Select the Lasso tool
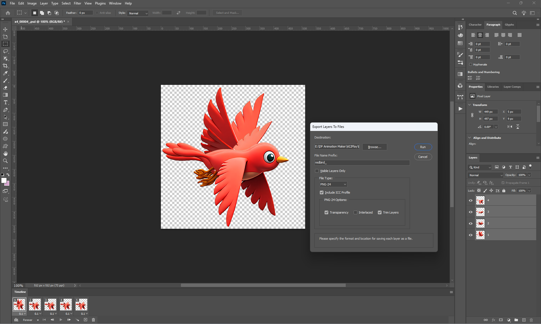 pos(5,51)
